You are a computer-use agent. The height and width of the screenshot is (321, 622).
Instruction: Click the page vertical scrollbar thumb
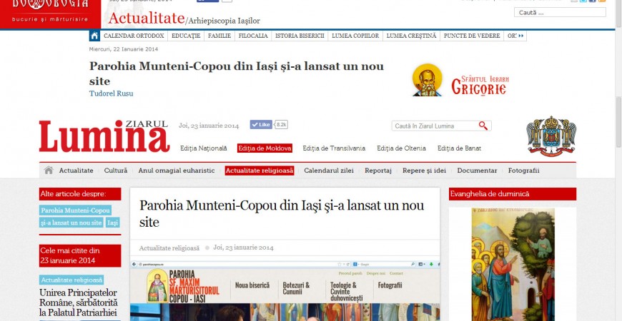pyautogui.click(x=618, y=121)
